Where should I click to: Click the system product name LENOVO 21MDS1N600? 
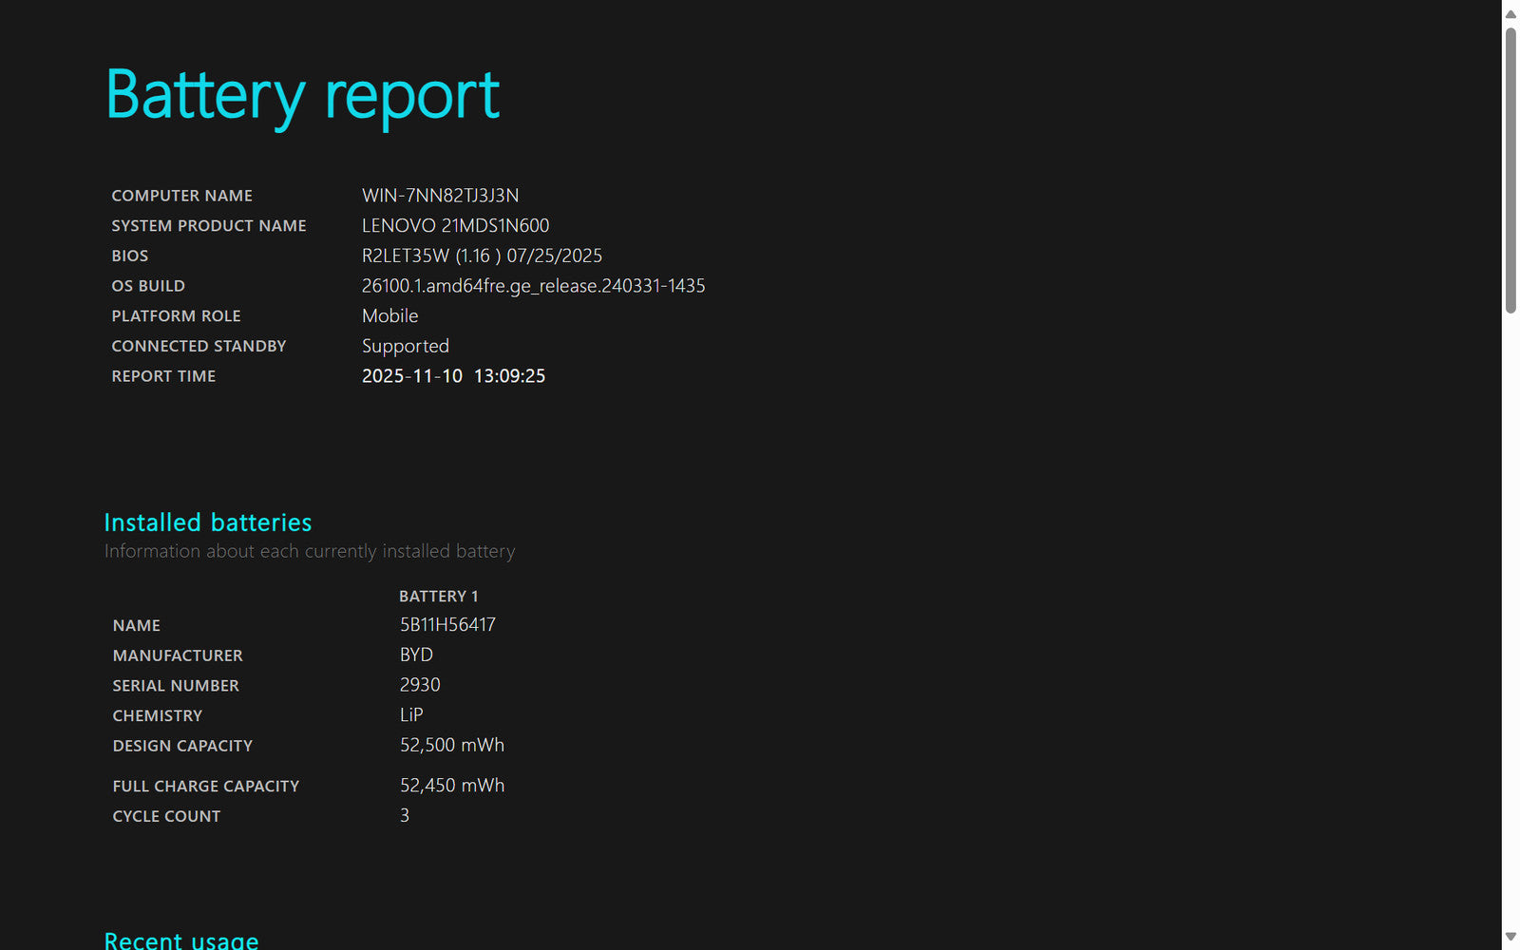[455, 226]
